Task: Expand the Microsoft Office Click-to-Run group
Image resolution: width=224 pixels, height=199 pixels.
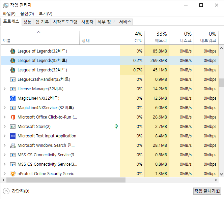Action: pos(5,117)
